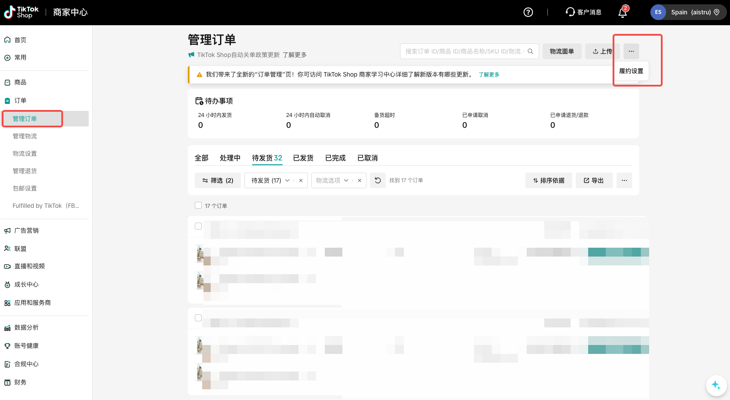Tick the second order's checkbox
Viewport: 730px width, 400px height.
[x=198, y=318]
